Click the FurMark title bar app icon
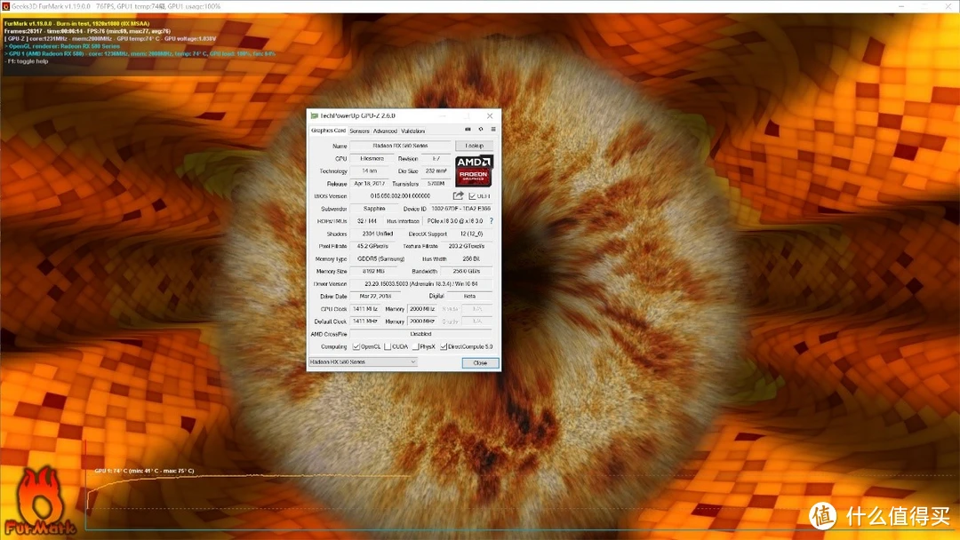 pos(5,6)
